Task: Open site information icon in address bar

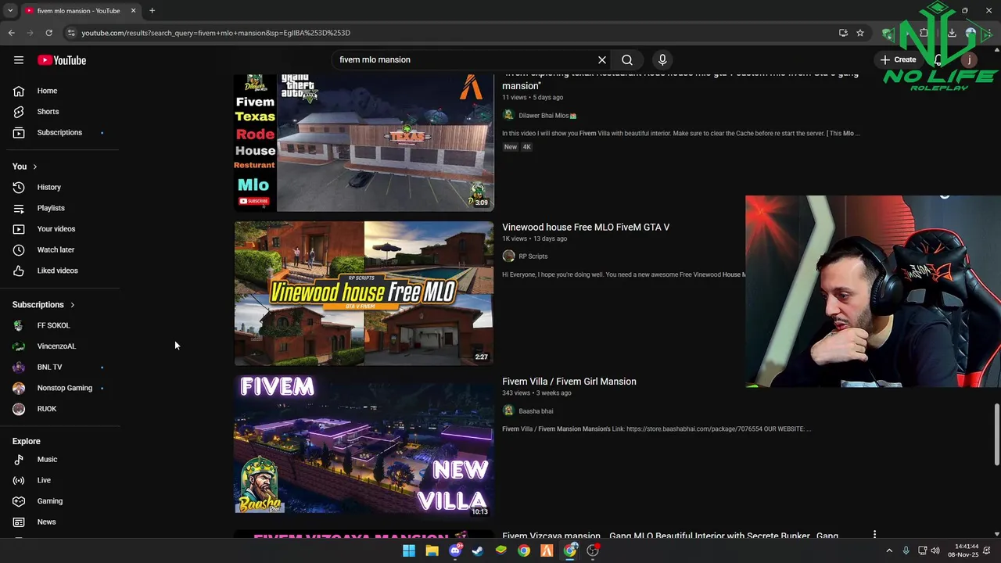Action: click(x=71, y=33)
